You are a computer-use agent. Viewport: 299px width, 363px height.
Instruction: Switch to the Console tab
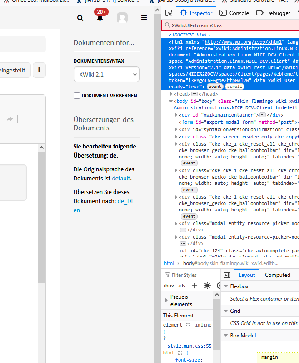click(234, 13)
